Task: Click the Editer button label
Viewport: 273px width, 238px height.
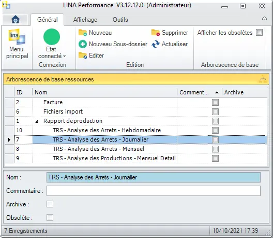Action: pos(96,55)
